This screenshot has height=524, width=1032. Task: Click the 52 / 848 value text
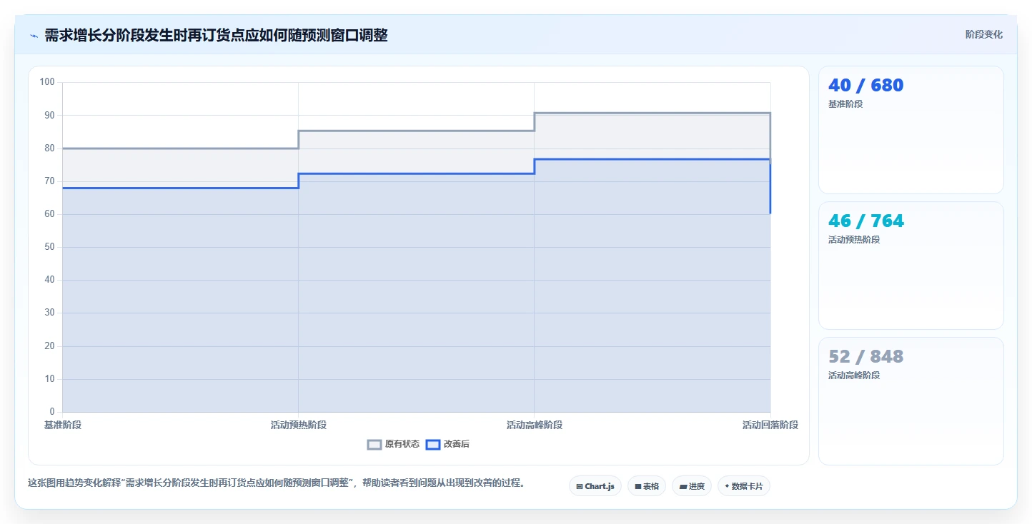pyautogui.click(x=865, y=357)
